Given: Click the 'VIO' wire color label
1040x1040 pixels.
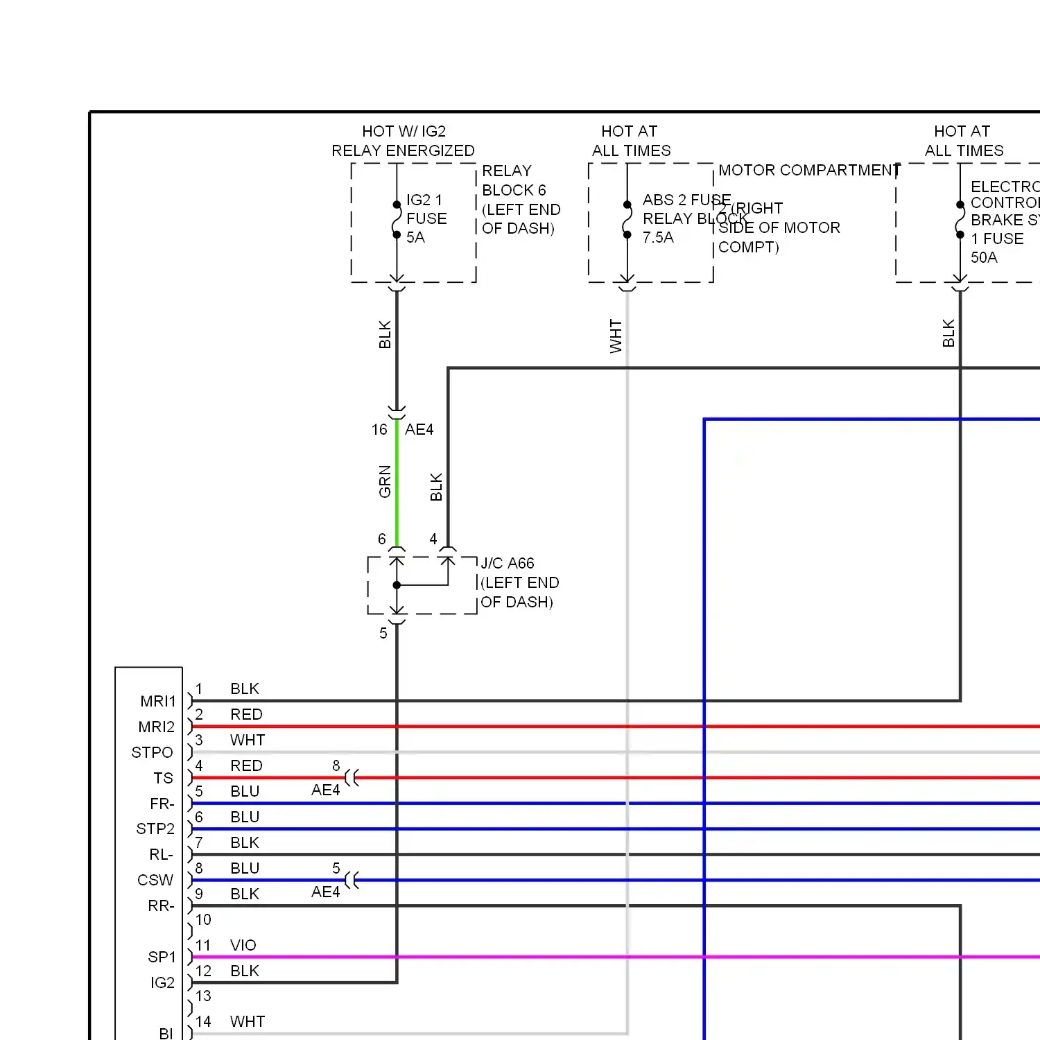Looking at the screenshot, I should tap(243, 946).
